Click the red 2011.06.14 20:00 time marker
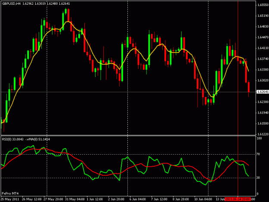269x202 pixels. [238, 199]
